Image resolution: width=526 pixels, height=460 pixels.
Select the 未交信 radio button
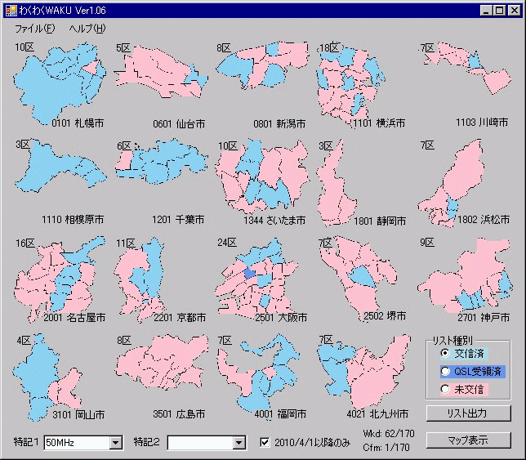pos(445,389)
